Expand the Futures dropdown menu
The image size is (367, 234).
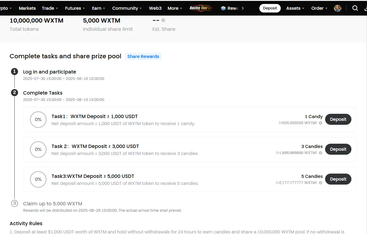click(x=75, y=8)
